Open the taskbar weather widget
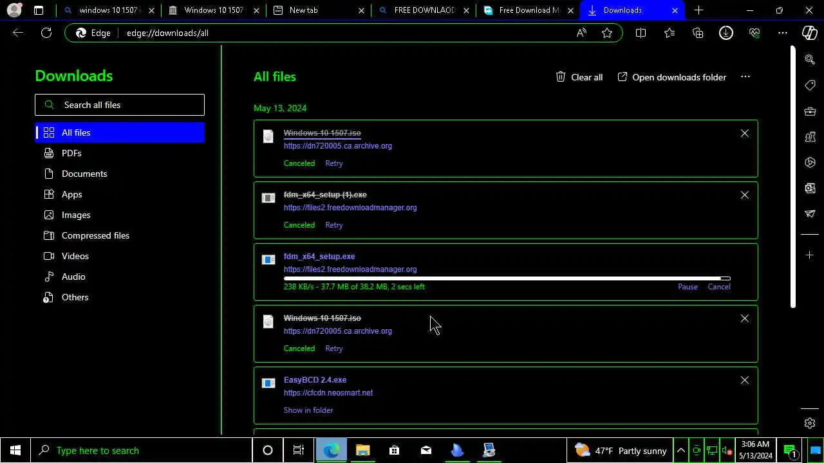The width and height of the screenshot is (824, 463). coord(620,450)
